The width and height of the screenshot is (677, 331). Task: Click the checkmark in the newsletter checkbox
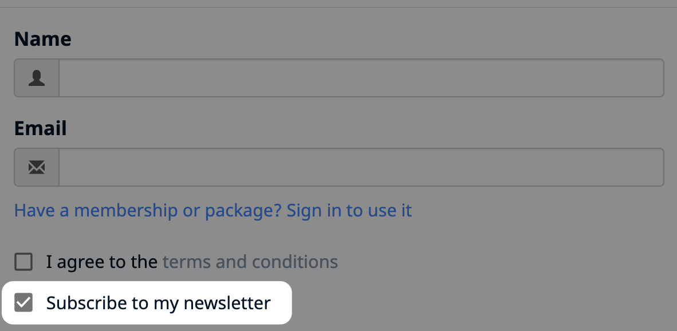pos(23,302)
